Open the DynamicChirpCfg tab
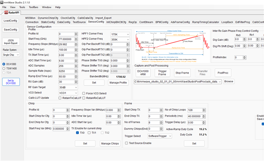This screenshot has height=161, width=264. tap(48, 18)
